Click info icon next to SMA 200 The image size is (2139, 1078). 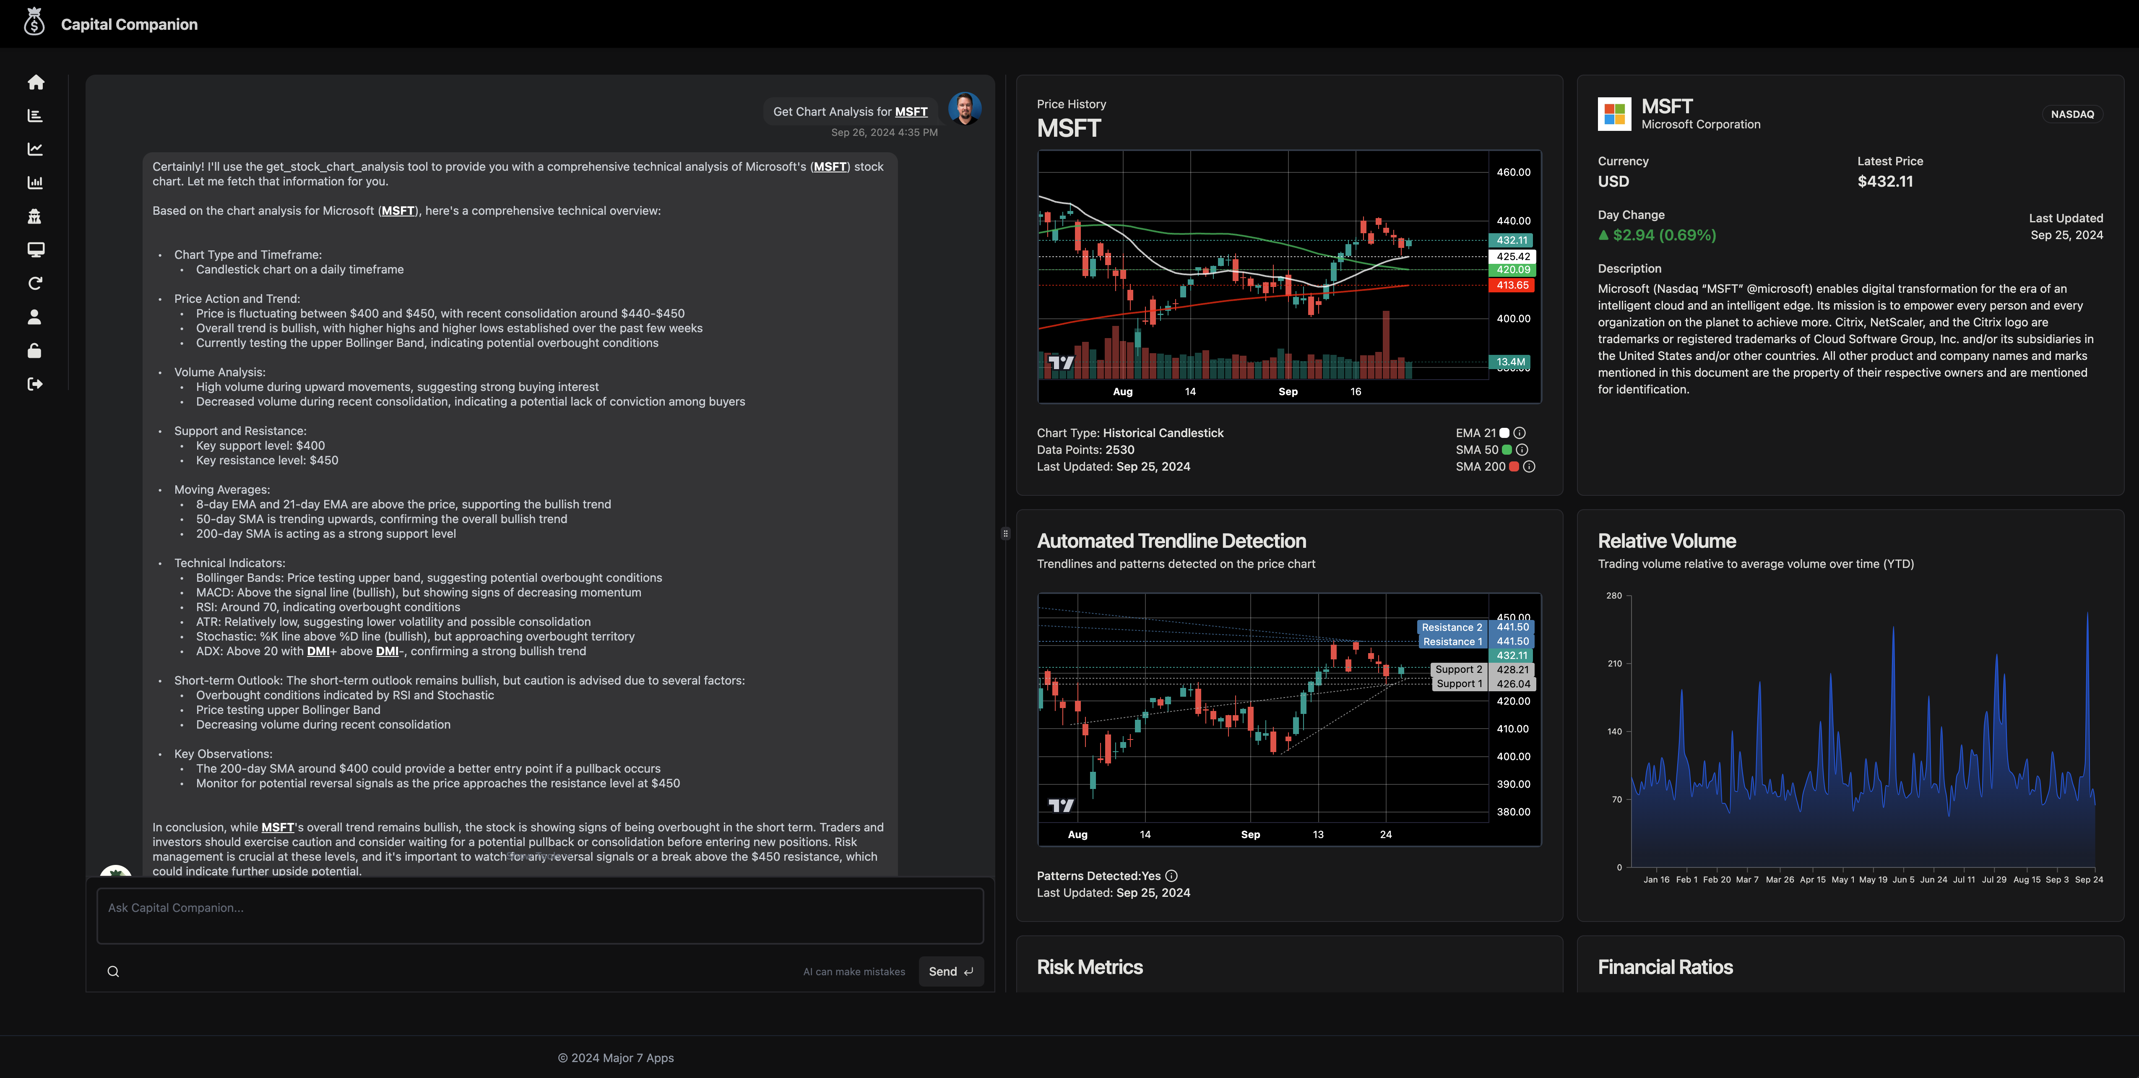(1529, 467)
